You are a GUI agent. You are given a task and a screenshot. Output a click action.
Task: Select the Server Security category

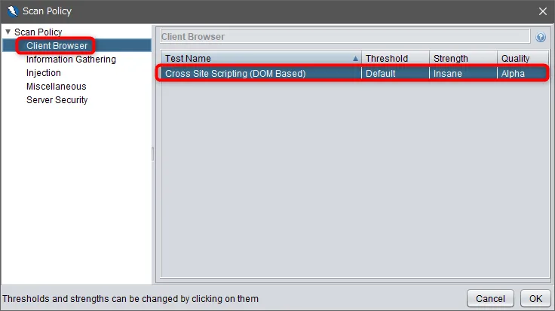point(57,100)
